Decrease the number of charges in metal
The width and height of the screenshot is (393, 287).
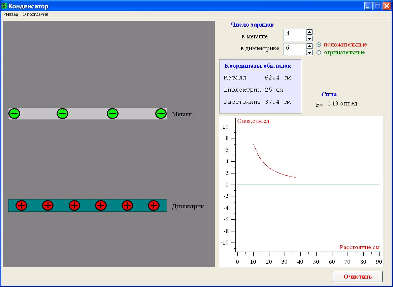(x=309, y=38)
